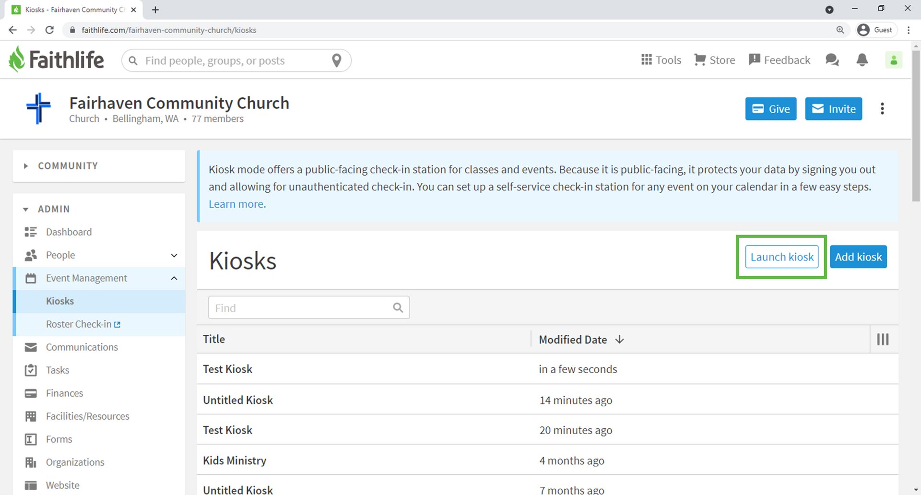Collapse Event Management chevron

(174, 278)
